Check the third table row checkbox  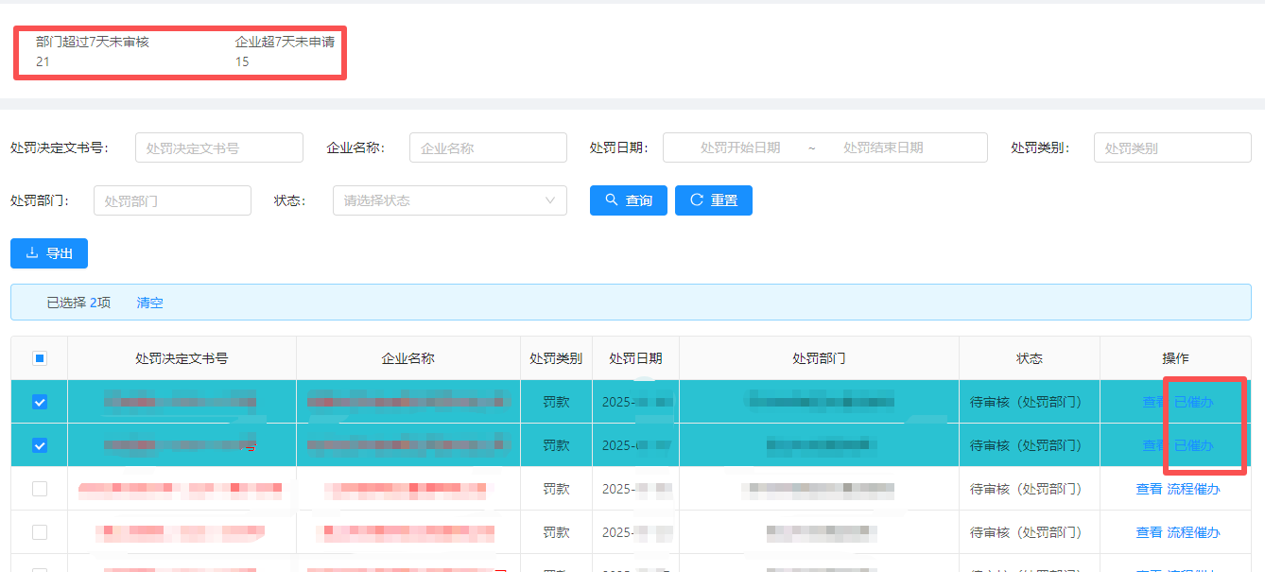[x=40, y=489]
